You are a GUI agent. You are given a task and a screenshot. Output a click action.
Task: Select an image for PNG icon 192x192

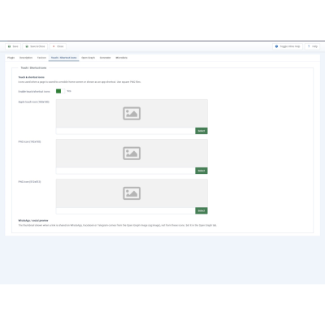[x=201, y=171]
